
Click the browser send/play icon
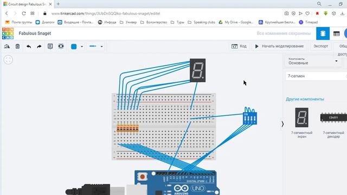(300, 14)
